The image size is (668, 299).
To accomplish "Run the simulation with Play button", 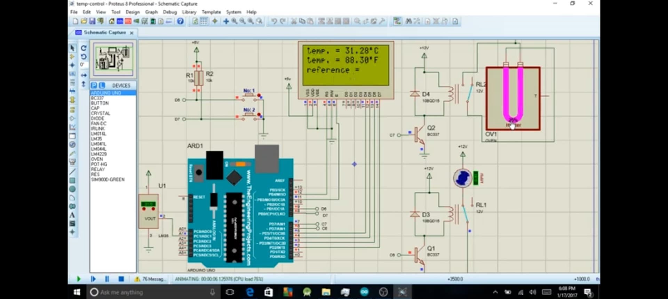I will point(79,279).
